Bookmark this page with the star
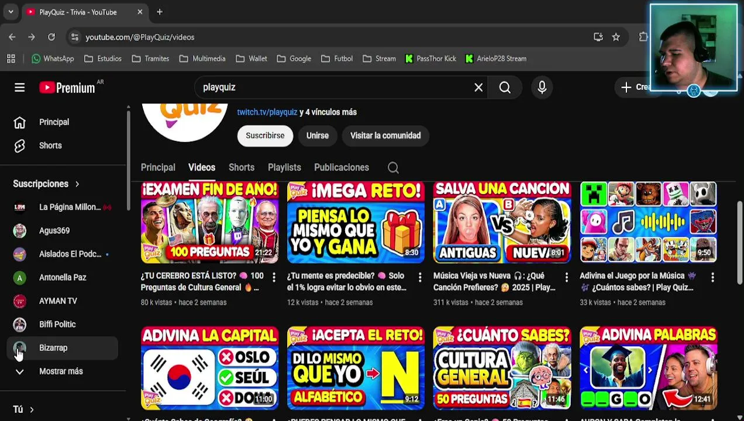 [x=616, y=37]
